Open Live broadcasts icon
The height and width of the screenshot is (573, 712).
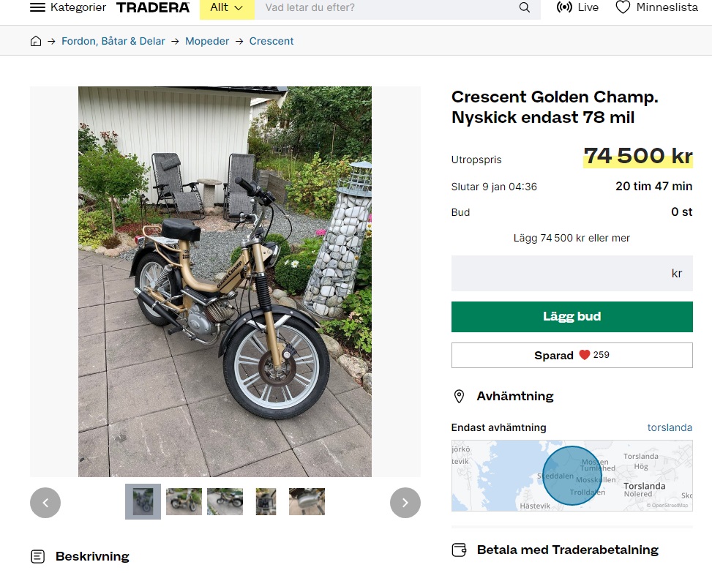click(564, 7)
